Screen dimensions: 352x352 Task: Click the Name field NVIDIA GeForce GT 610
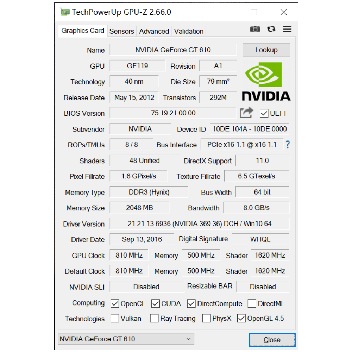(x=173, y=50)
